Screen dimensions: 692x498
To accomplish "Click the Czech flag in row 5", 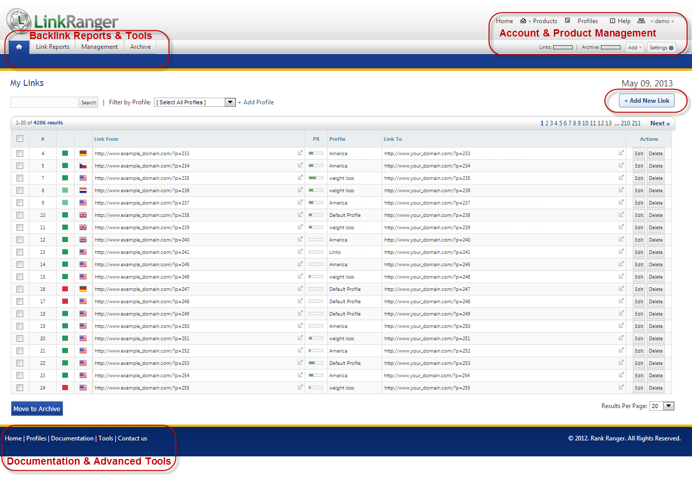I will [83, 165].
